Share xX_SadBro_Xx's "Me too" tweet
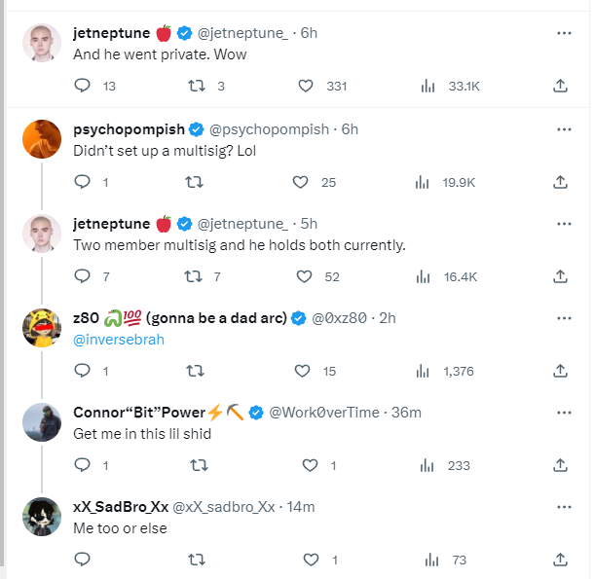 click(560, 560)
